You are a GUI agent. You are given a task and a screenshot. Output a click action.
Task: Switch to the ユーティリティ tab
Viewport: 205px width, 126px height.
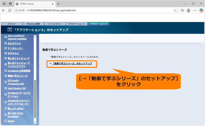[x=55, y=24]
